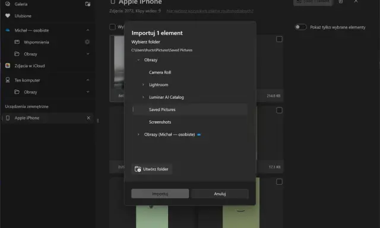380x228 pixels.
Task: Expand the Lightroom folder
Action: pos(143,84)
